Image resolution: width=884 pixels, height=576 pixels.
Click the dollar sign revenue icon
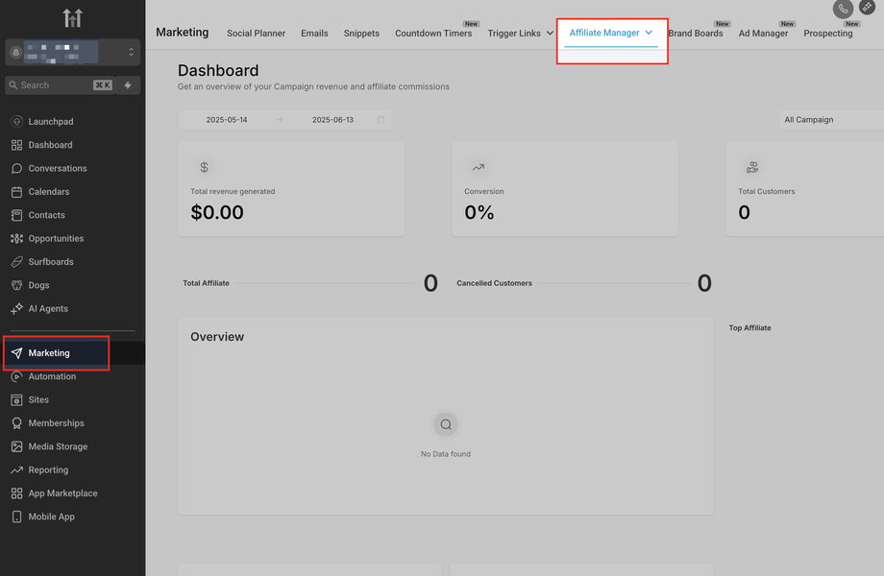pyautogui.click(x=204, y=167)
